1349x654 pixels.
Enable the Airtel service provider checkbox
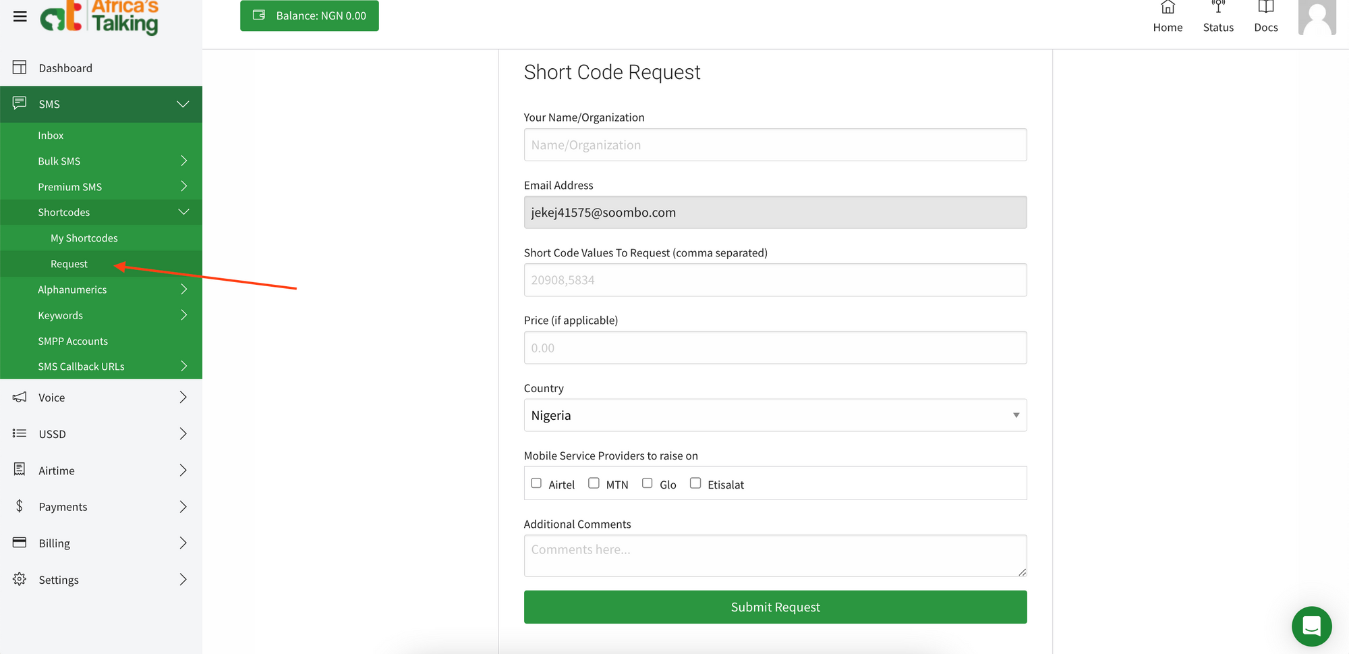536,483
